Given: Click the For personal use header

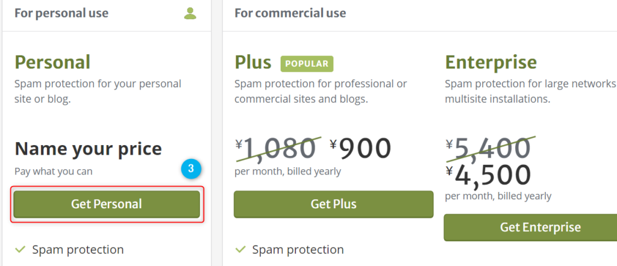Looking at the screenshot, I should [61, 13].
